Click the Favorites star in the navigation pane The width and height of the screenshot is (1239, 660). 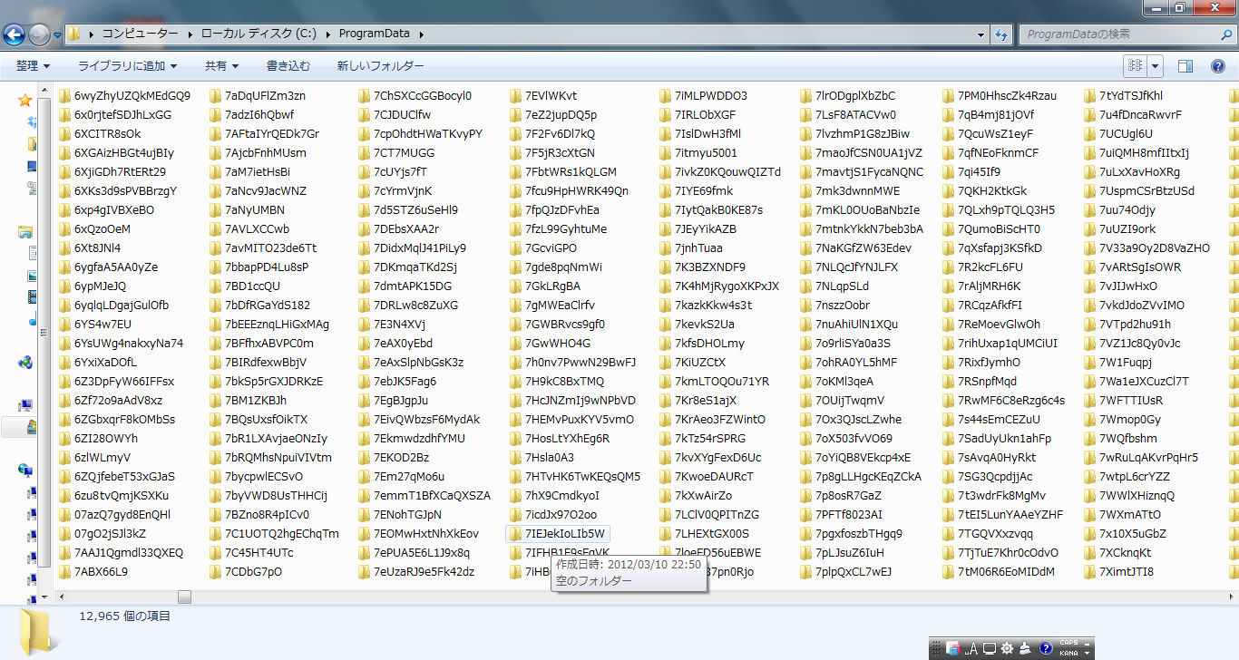click(x=25, y=100)
